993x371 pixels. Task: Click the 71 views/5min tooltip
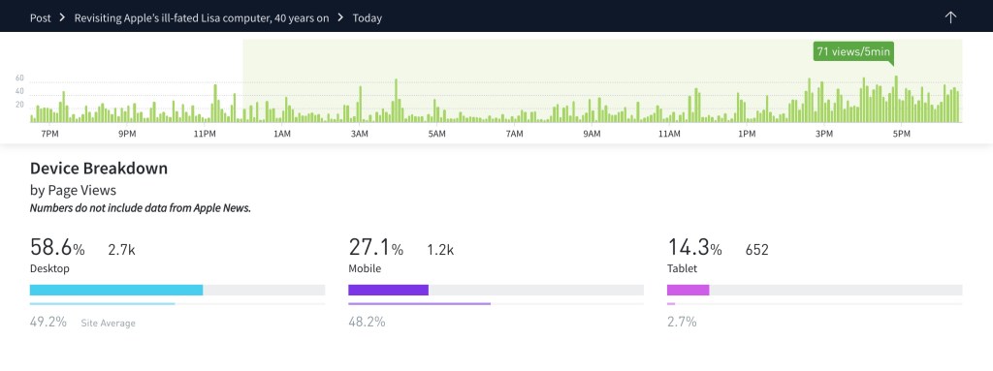(853, 52)
